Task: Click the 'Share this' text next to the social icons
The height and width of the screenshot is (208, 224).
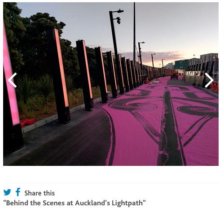Action: pyautogui.click(x=40, y=193)
